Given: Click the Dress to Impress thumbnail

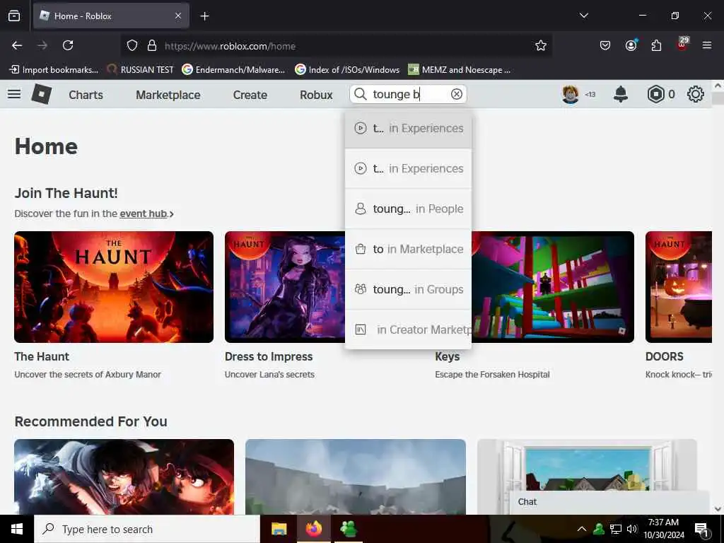Looking at the screenshot, I should click(x=285, y=287).
